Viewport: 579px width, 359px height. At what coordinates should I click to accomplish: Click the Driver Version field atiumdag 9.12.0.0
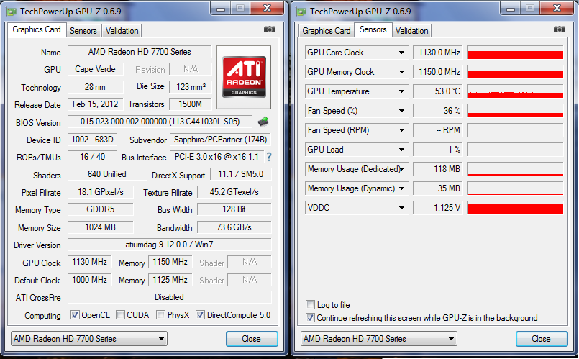coord(170,245)
